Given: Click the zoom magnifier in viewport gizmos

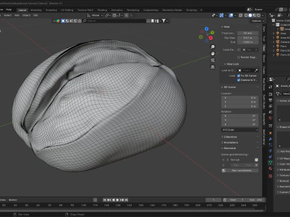Looking at the screenshot, I should pyautogui.click(x=213, y=47).
